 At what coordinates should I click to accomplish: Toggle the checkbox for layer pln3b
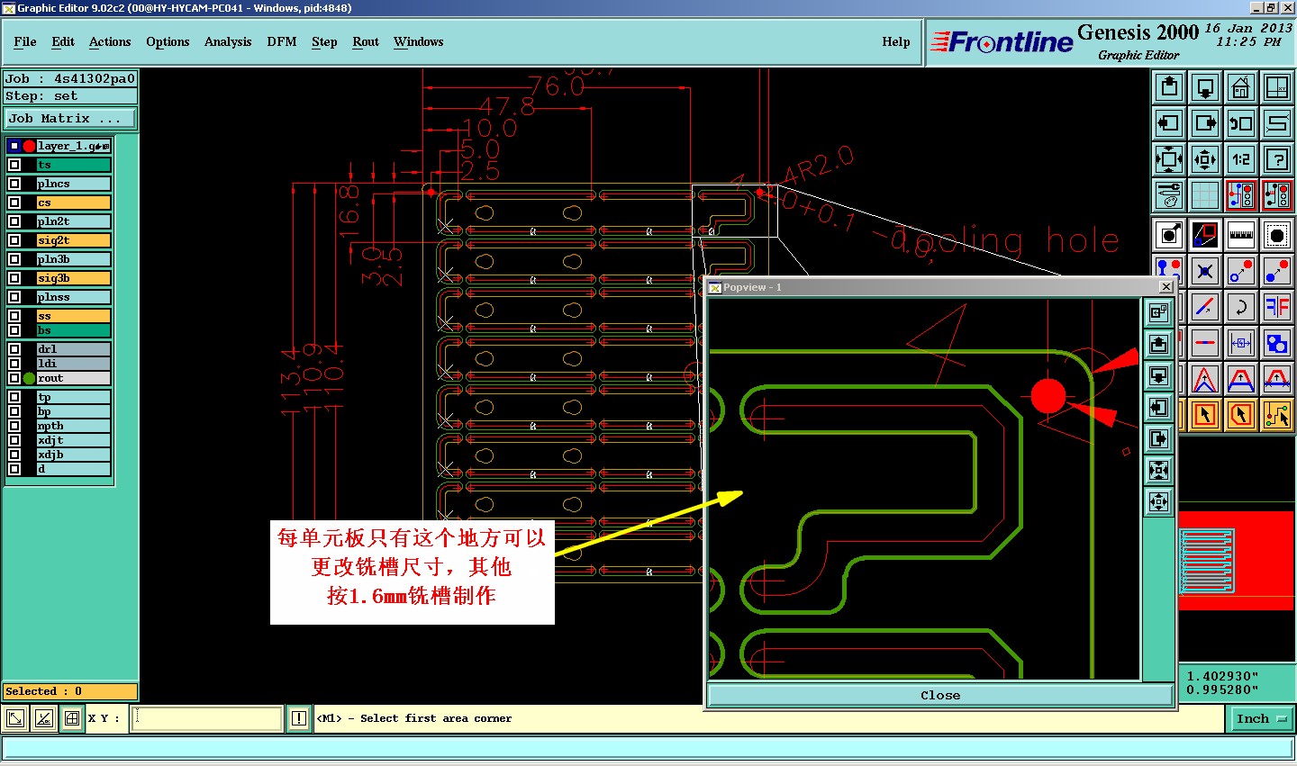[14, 259]
